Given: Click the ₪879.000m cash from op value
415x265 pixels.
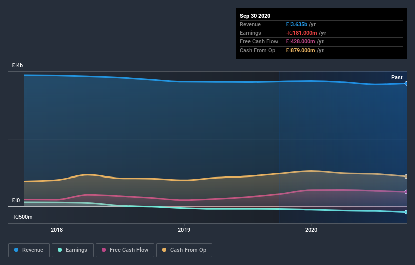Looking at the screenshot, I should pos(300,50).
